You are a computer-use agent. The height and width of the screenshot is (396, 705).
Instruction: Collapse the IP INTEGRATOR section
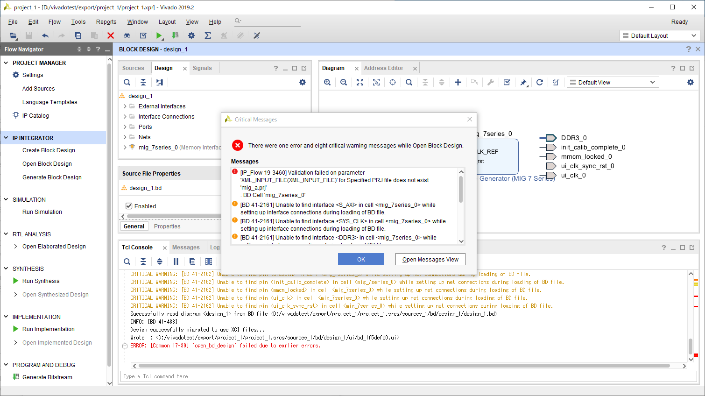click(x=6, y=138)
